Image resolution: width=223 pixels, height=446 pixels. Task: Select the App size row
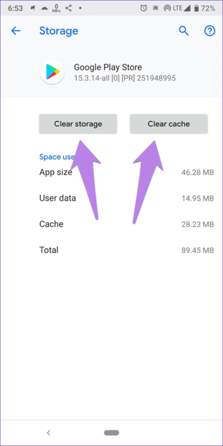126,172
